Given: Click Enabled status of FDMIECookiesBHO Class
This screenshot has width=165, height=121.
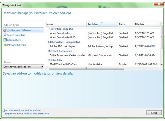Looking at the screenshot, I should (x=123, y=64).
